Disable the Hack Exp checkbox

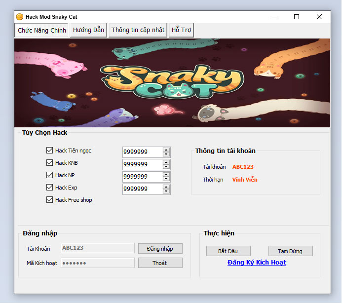tap(49, 188)
